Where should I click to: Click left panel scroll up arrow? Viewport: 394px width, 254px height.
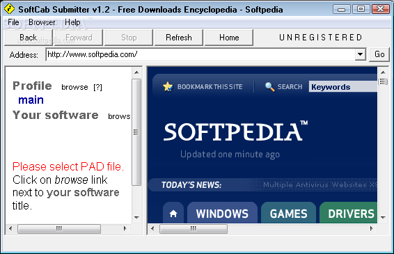point(136,72)
